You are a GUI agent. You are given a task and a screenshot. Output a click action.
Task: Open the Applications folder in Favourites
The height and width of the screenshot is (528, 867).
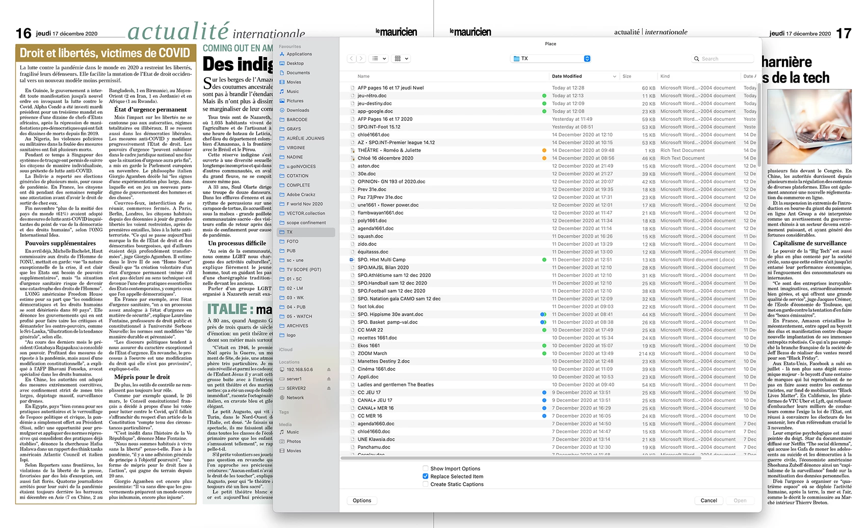299,54
